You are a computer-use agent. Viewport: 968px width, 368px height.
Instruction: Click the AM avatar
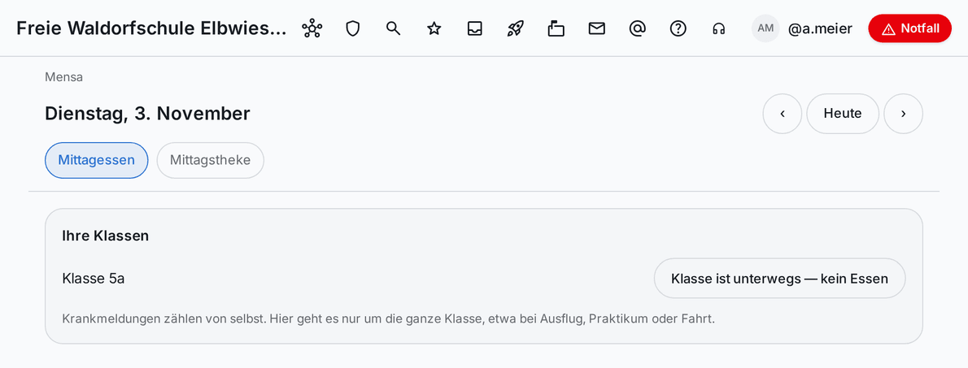click(765, 28)
